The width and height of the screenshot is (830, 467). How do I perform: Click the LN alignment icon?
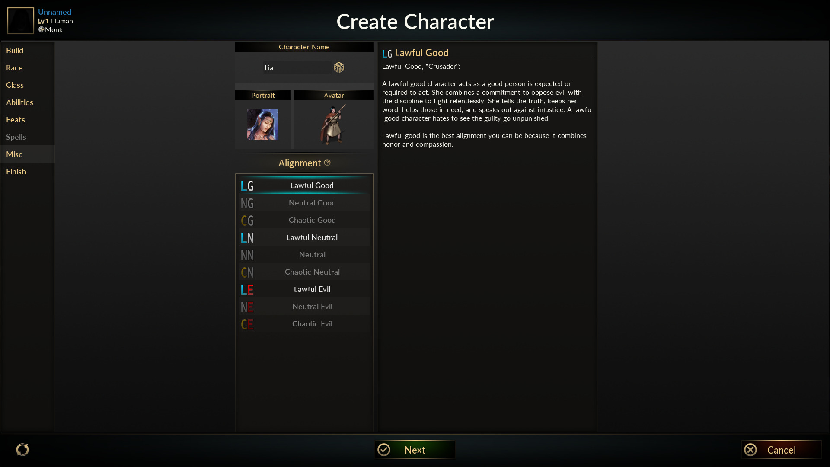point(247,237)
